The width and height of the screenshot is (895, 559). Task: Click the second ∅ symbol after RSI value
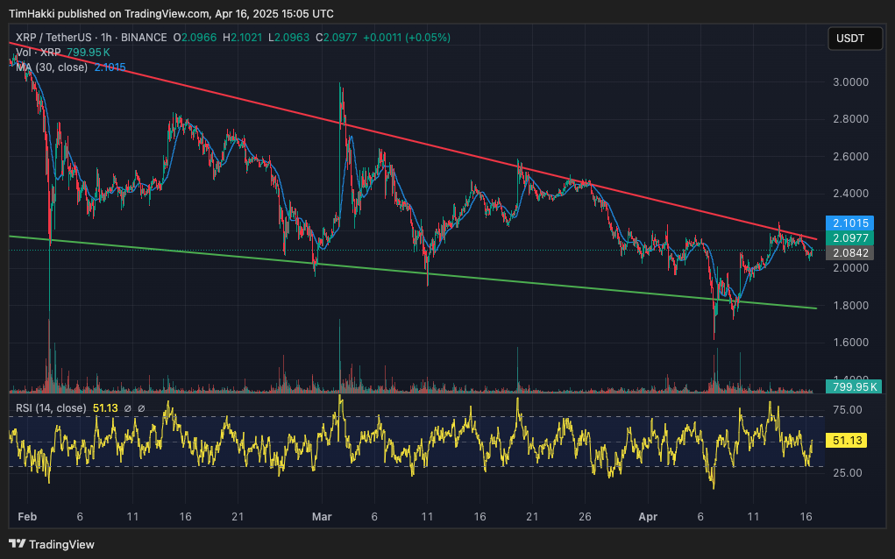(x=141, y=408)
